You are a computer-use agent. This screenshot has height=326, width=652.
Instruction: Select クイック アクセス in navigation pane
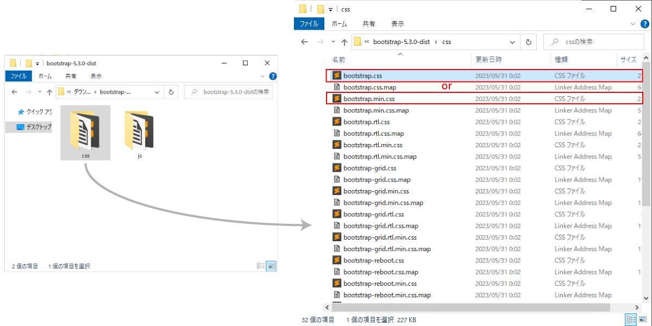35,112
